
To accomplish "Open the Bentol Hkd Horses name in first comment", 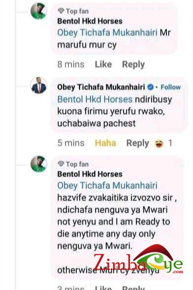I will point(90,21).
